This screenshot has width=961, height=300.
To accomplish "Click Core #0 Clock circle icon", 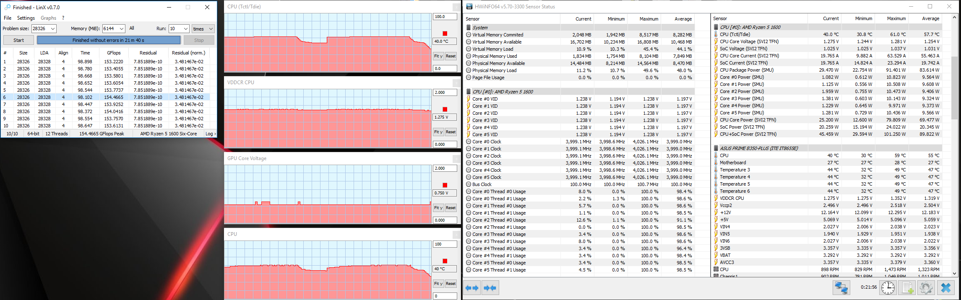I will tap(469, 142).
